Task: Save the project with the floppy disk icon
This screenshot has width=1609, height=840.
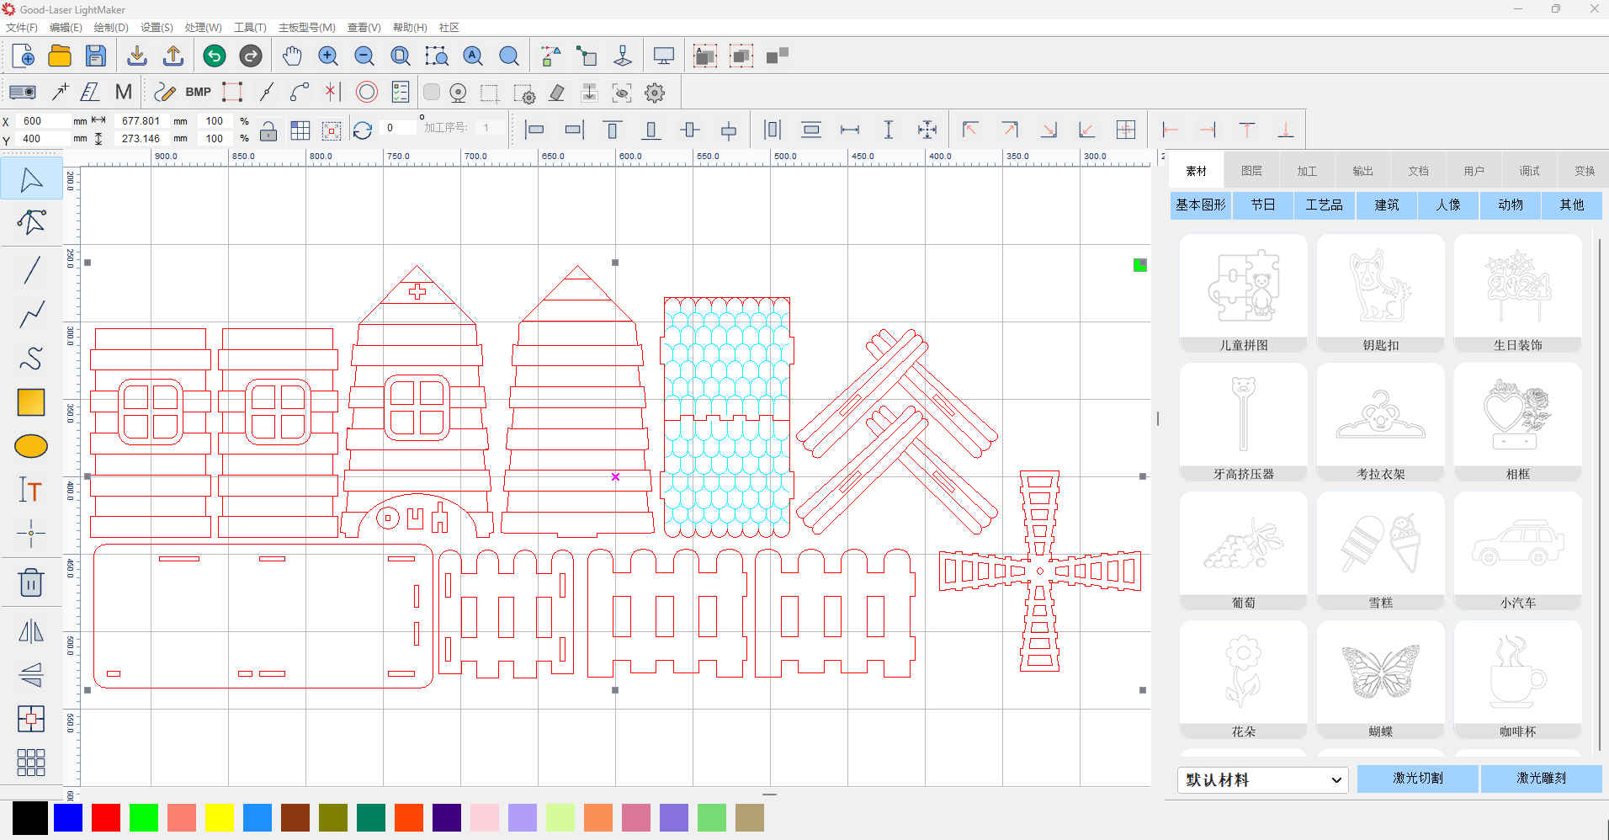Action: pos(96,56)
